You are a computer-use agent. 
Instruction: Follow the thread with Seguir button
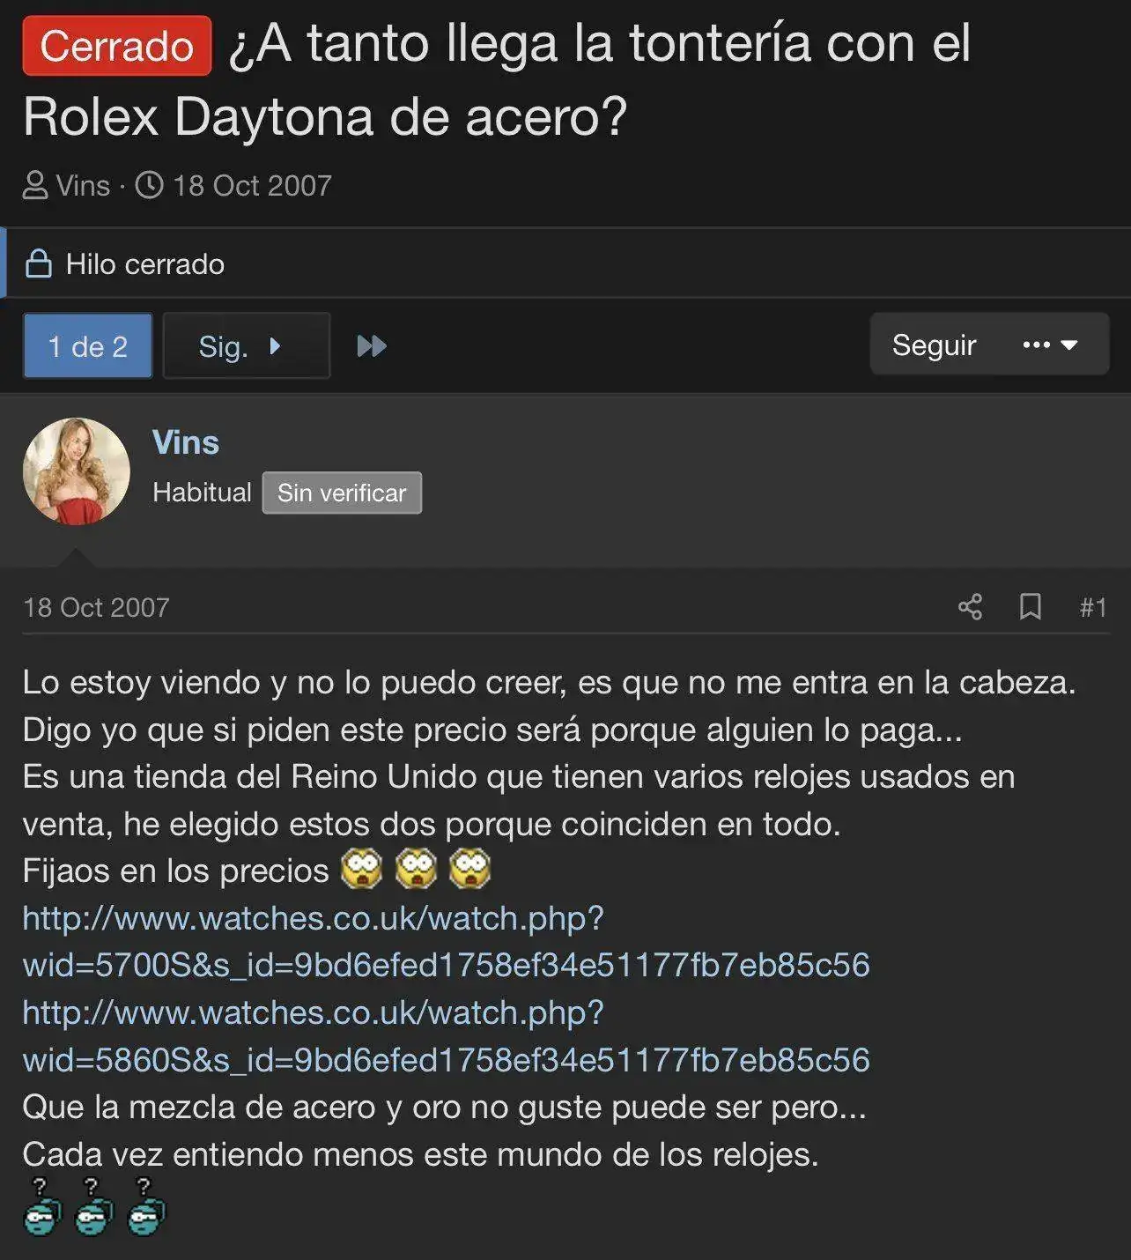click(934, 345)
